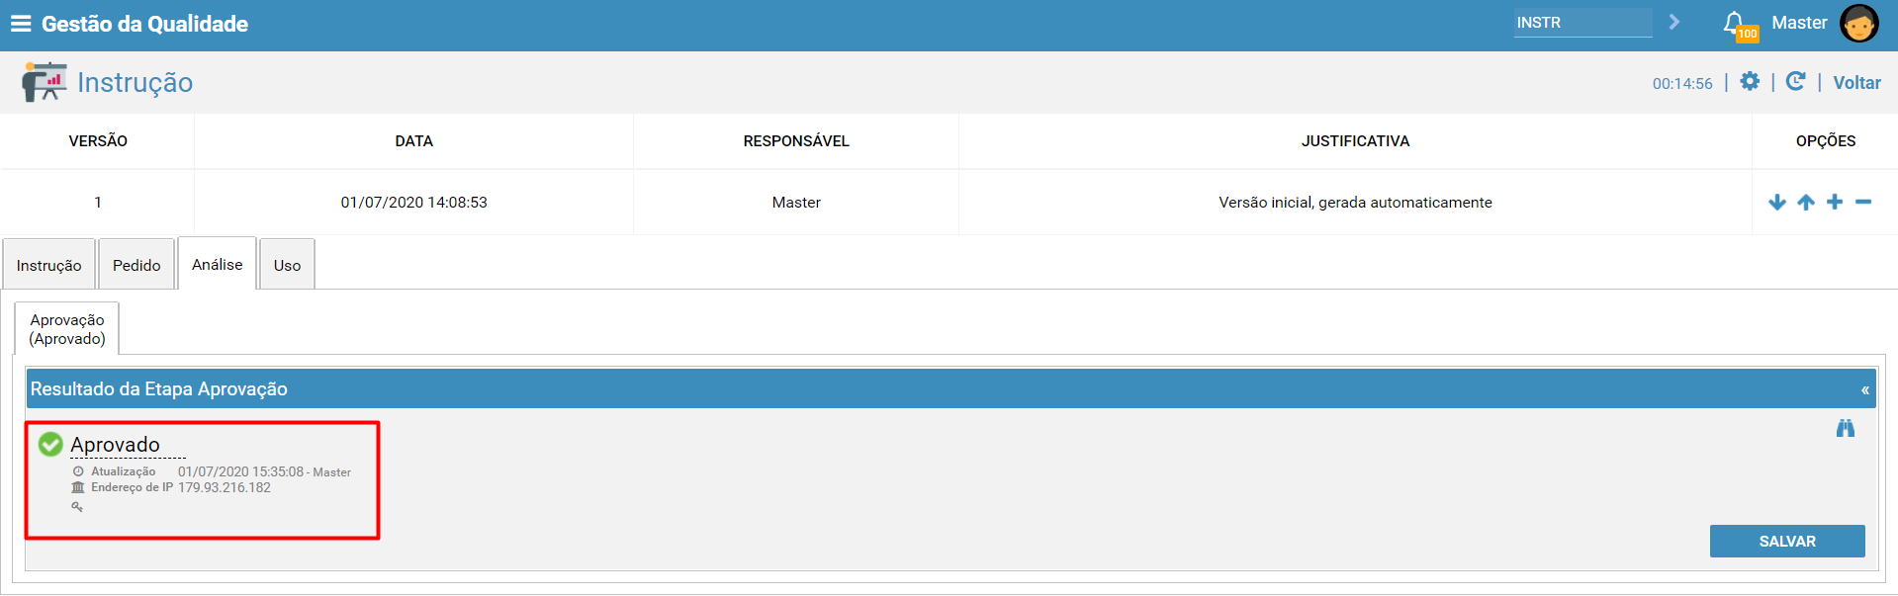Click the Gestão da Qualidade title
This screenshot has width=1898, height=596.
click(144, 24)
